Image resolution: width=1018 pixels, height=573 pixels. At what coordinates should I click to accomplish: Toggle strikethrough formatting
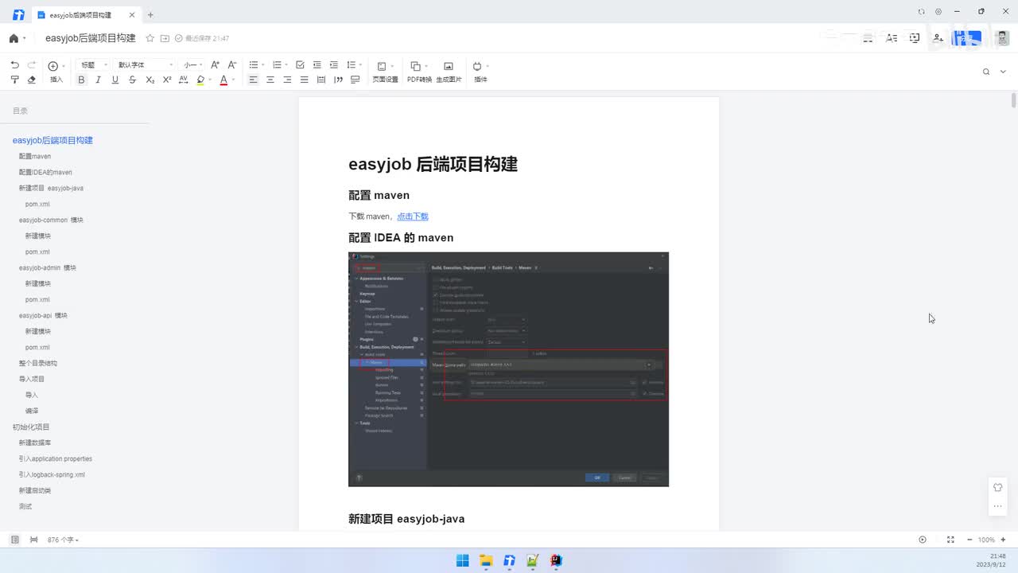[132, 80]
